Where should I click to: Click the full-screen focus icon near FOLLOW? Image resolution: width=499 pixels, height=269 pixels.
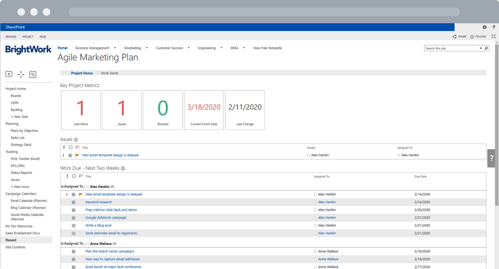(x=494, y=36)
